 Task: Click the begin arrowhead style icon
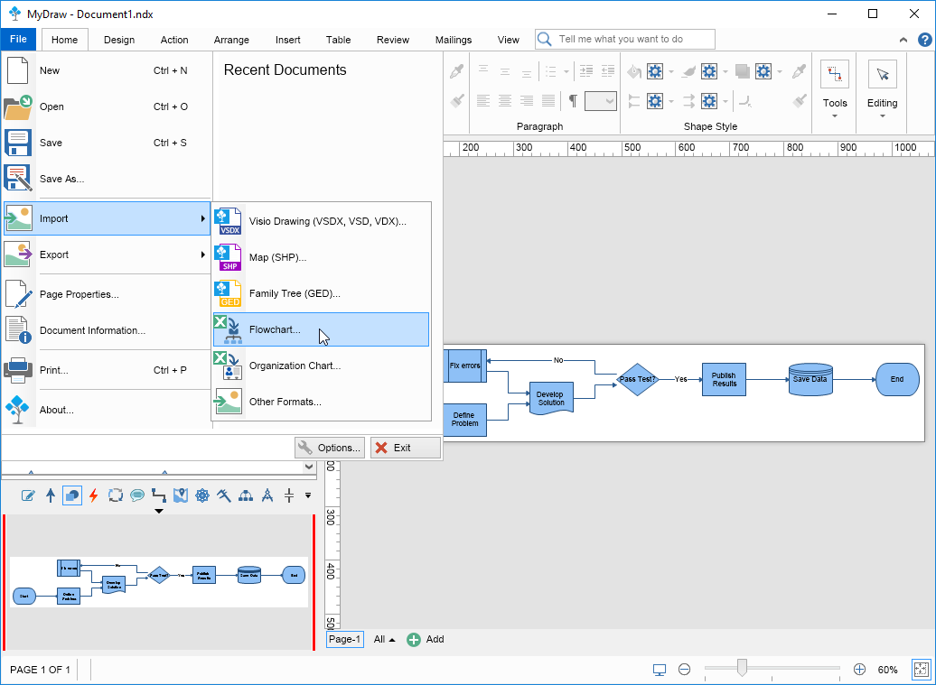(634, 101)
